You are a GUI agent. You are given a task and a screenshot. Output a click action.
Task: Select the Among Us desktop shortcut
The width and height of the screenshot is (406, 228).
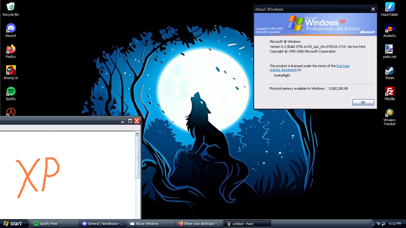[11, 72]
